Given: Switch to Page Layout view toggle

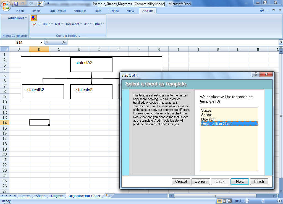Looking at the screenshot, I should 224,201.
